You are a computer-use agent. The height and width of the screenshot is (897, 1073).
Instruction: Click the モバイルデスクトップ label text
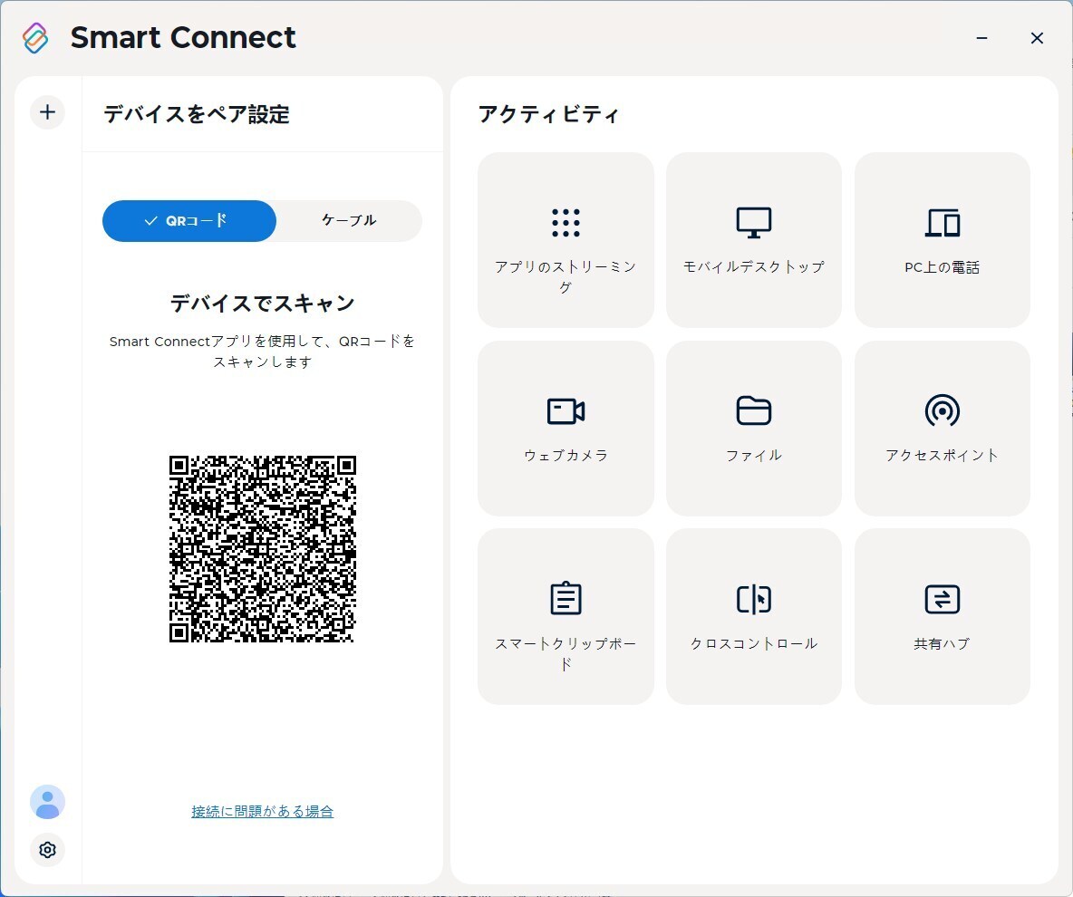click(754, 267)
